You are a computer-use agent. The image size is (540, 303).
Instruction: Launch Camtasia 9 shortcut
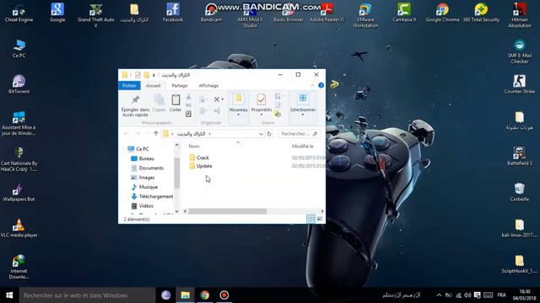pyautogui.click(x=404, y=13)
